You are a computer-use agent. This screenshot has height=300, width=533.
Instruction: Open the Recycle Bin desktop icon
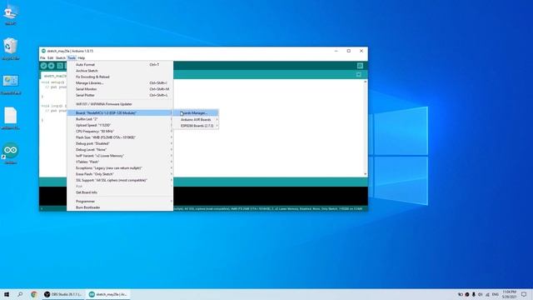[x=10, y=49]
